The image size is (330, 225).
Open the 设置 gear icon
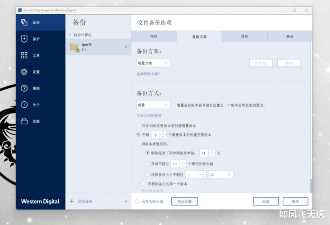click(24, 72)
